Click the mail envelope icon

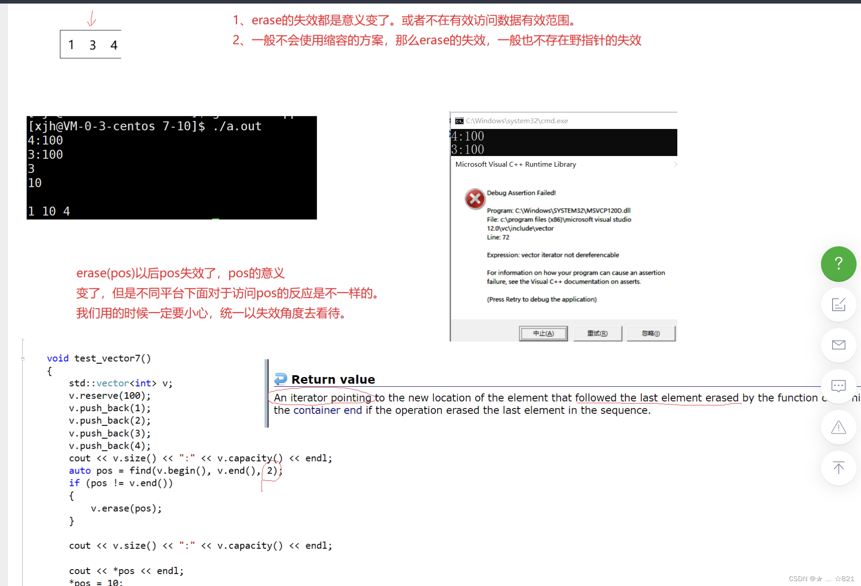pos(838,345)
